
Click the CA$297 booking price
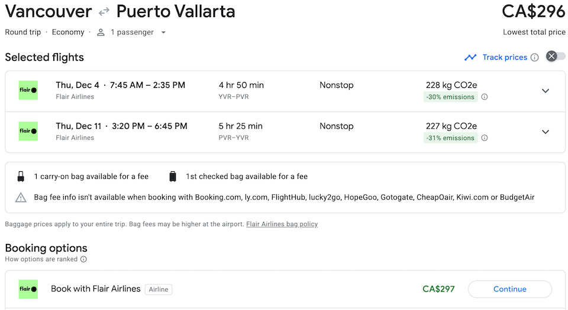(438, 289)
